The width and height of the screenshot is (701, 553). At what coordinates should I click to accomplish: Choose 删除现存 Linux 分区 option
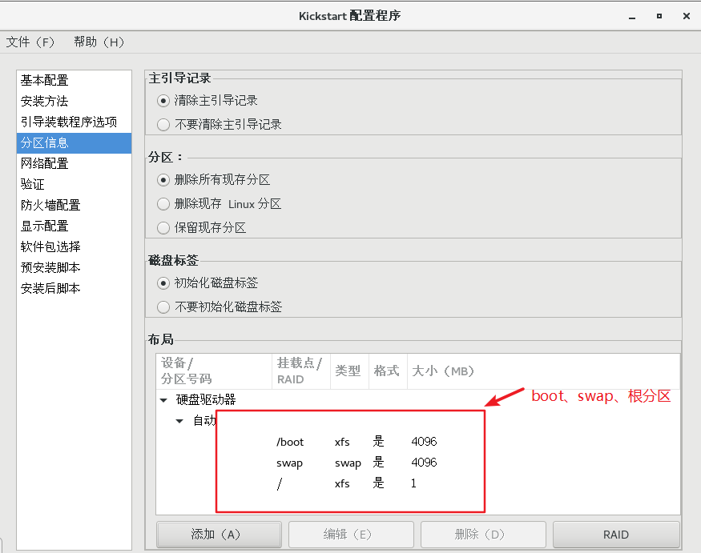coord(163,204)
